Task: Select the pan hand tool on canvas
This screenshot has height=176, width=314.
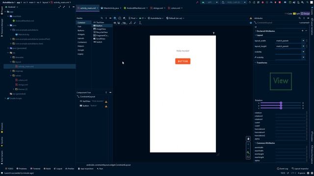Action: tap(248, 139)
